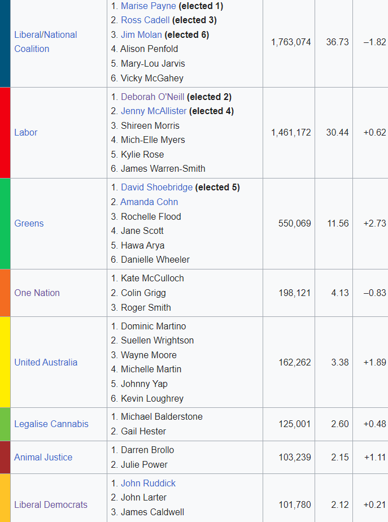Select the Greens vote count 550,069
Screen dimensions: 388x522
pos(294,223)
